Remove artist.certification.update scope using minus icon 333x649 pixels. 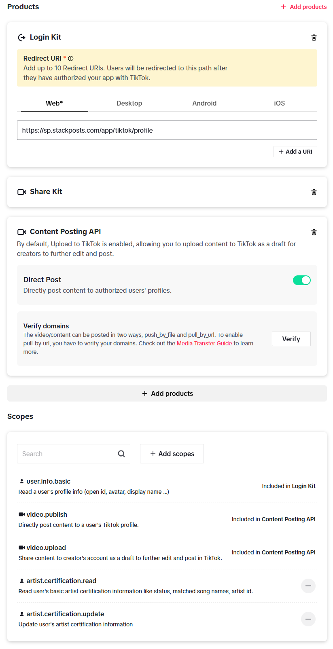(x=308, y=619)
